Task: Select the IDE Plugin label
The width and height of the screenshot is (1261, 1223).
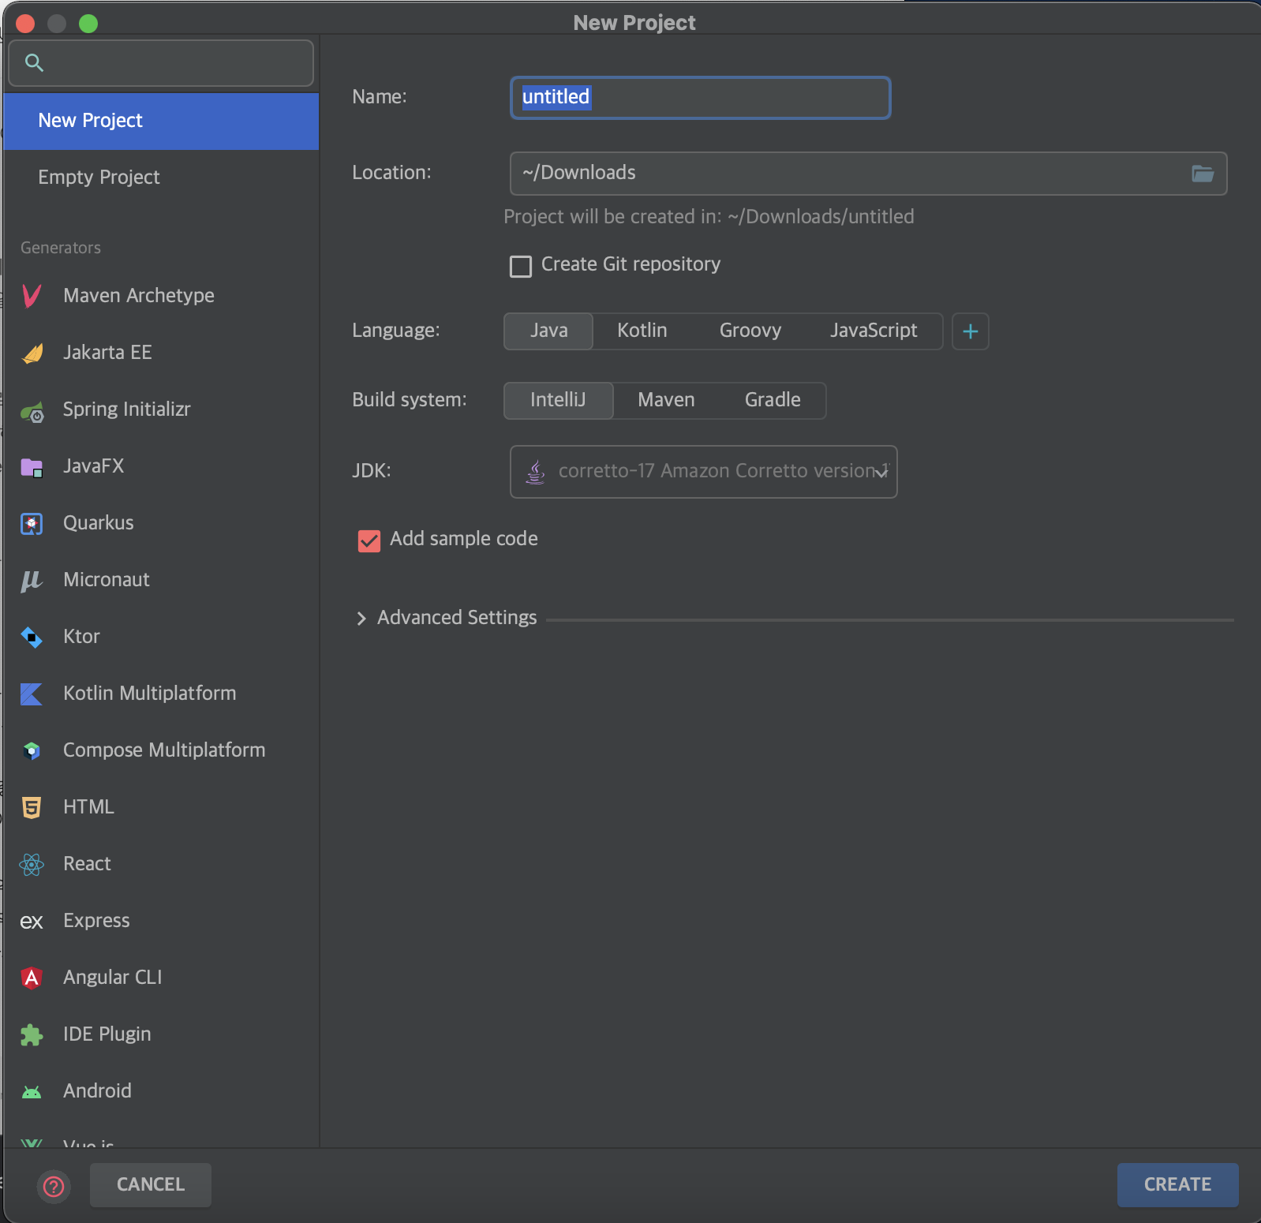Action: coord(107,1034)
